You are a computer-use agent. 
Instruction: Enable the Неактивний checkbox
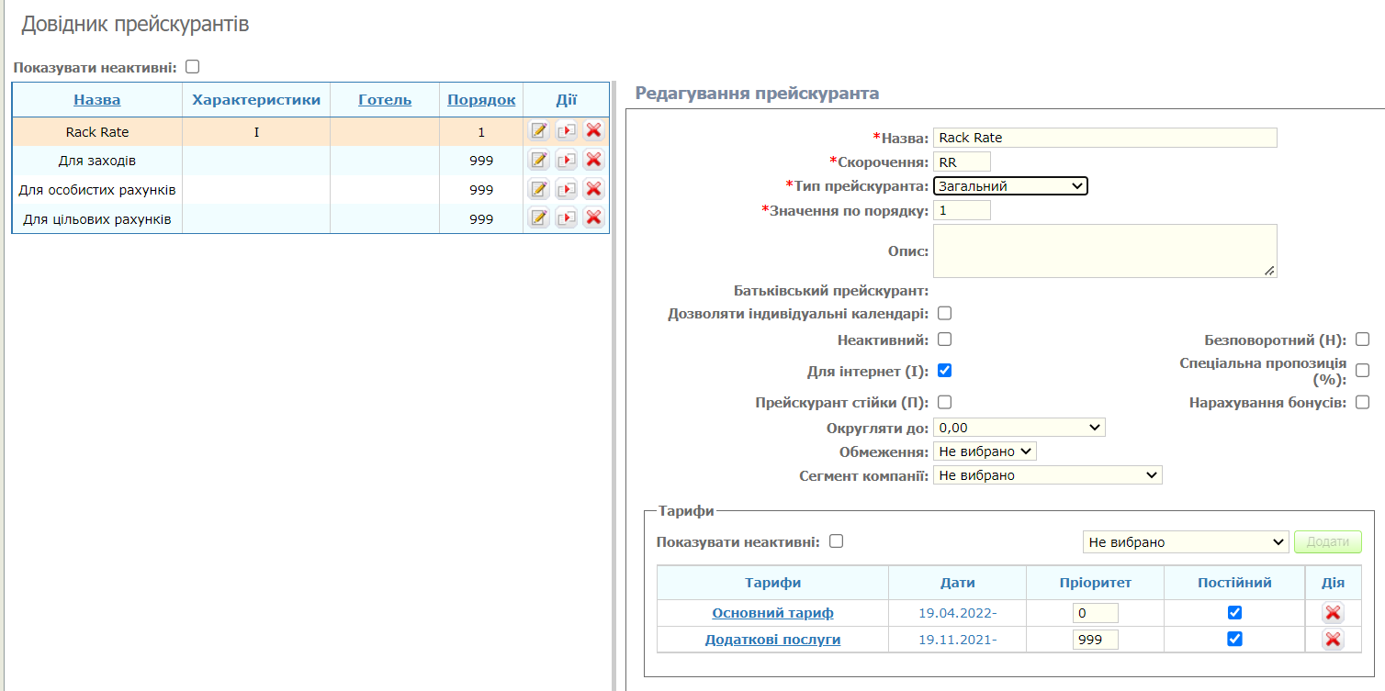tap(944, 340)
